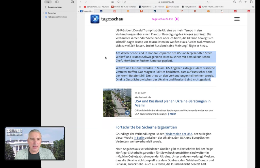Open a new tab with plus icon

246,2
